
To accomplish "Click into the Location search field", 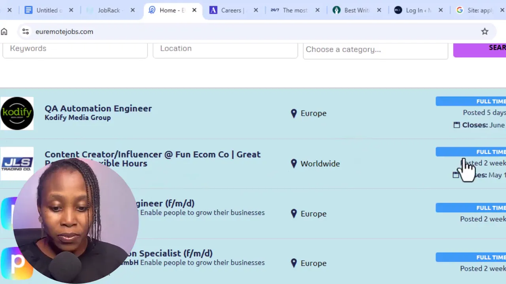I will (225, 49).
